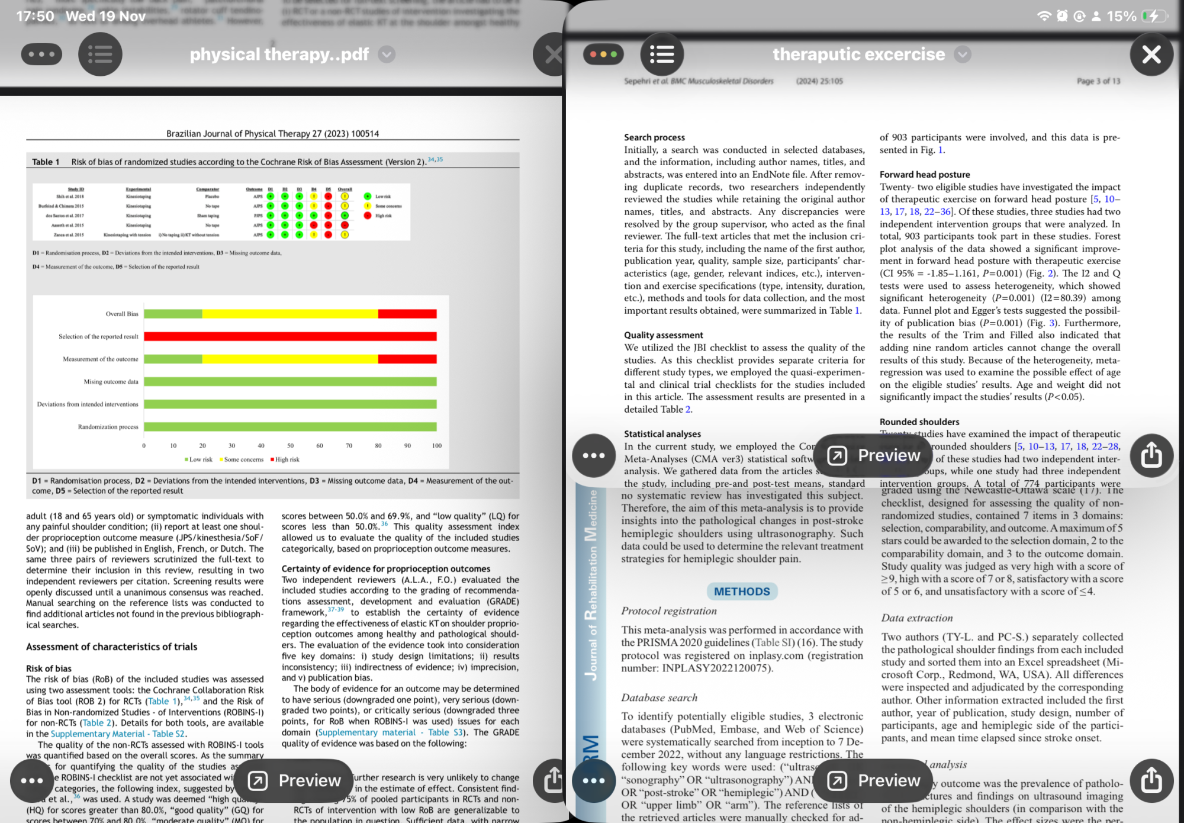Click Preview button over Rounded shoulders section
The height and width of the screenshot is (823, 1184).
[873, 455]
